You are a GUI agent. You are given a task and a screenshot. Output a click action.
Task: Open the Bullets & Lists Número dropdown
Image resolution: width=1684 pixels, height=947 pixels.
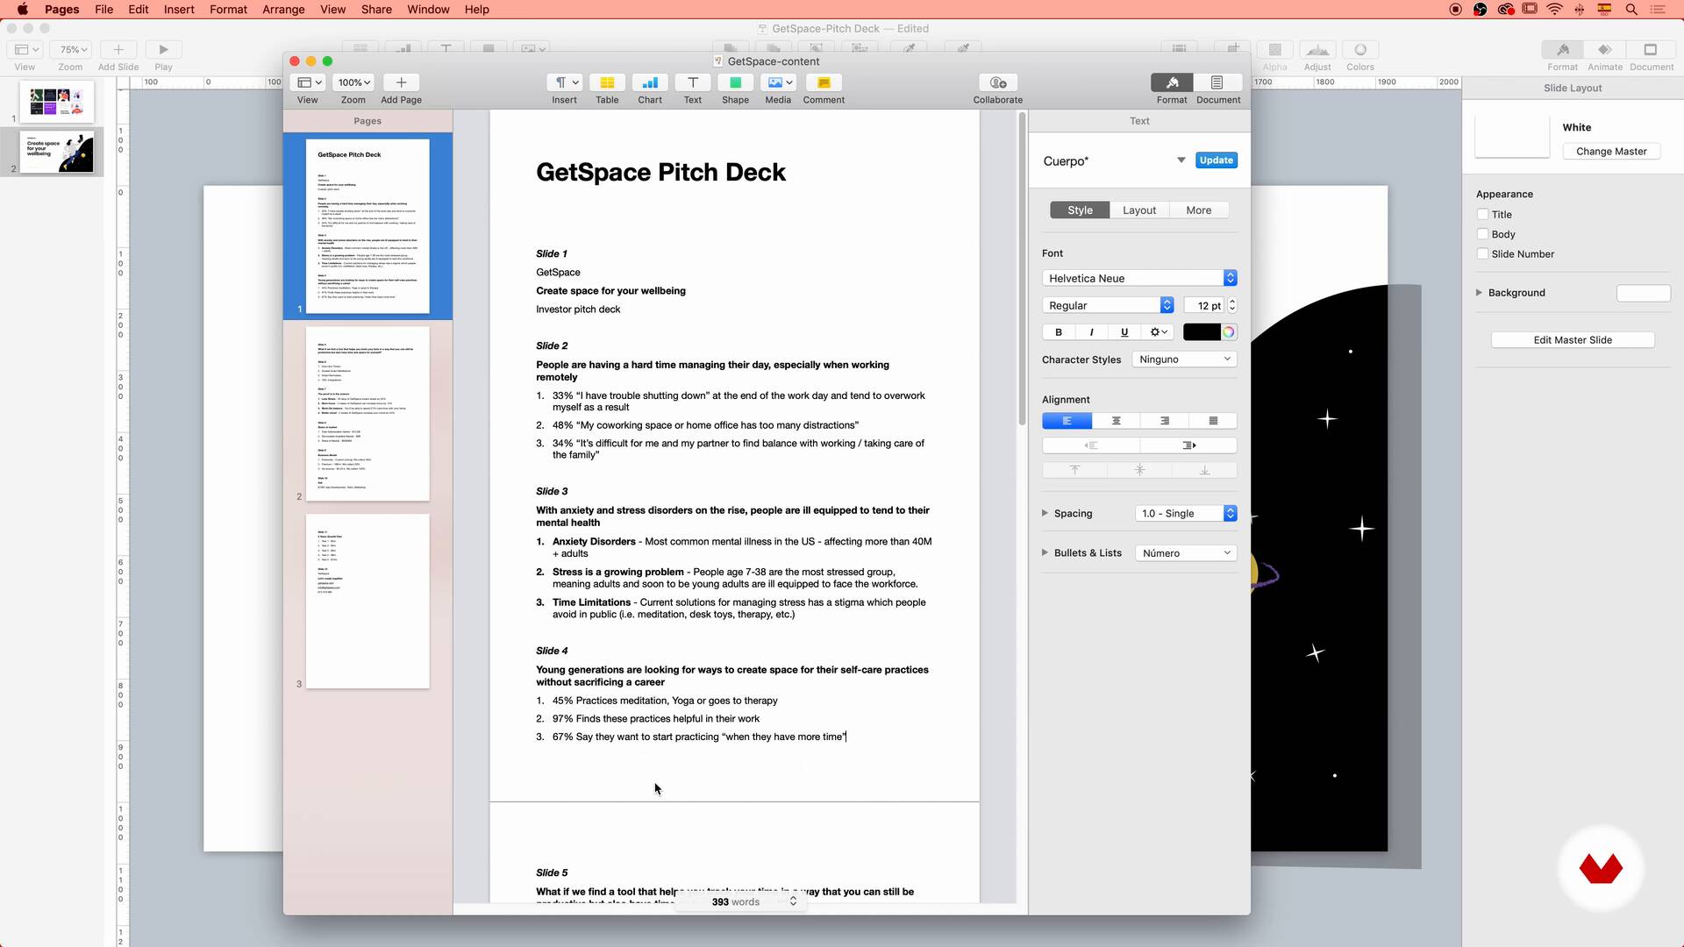tap(1186, 553)
